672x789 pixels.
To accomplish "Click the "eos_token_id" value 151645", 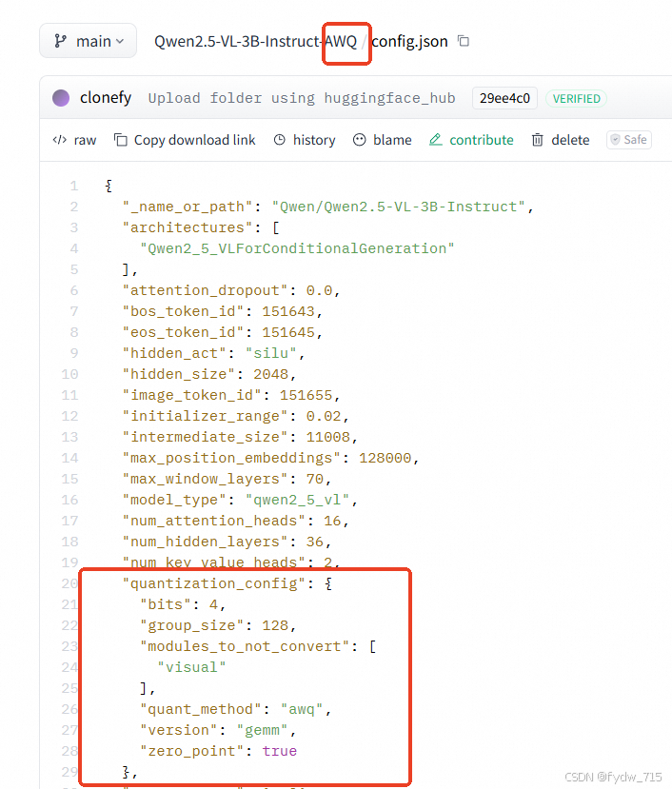I will click(288, 332).
